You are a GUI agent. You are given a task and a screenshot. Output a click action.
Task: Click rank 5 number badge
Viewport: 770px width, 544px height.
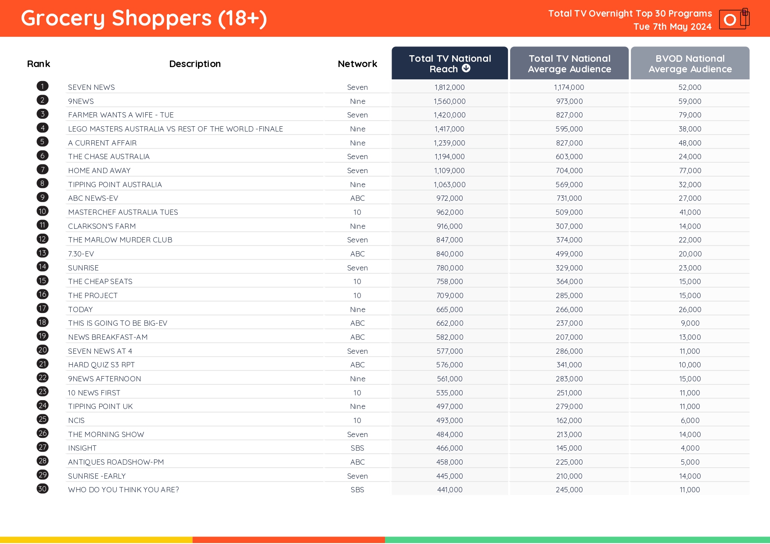[x=43, y=142]
